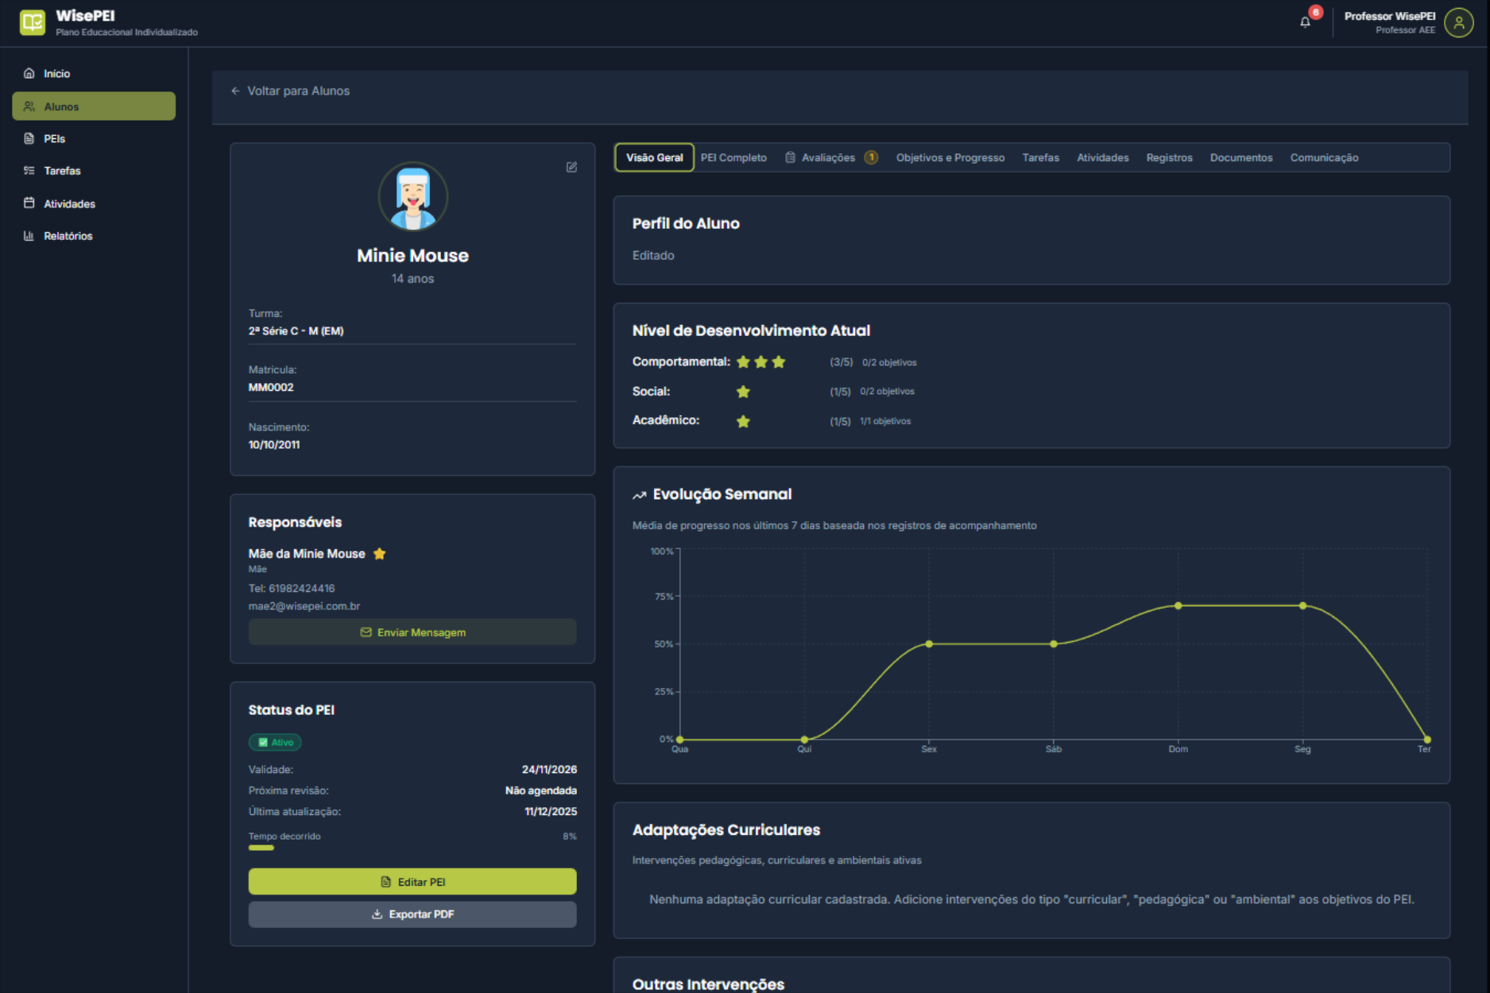Click the Exportar PDF button
The width and height of the screenshot is (1490, 993).
[x=412, y=914]
